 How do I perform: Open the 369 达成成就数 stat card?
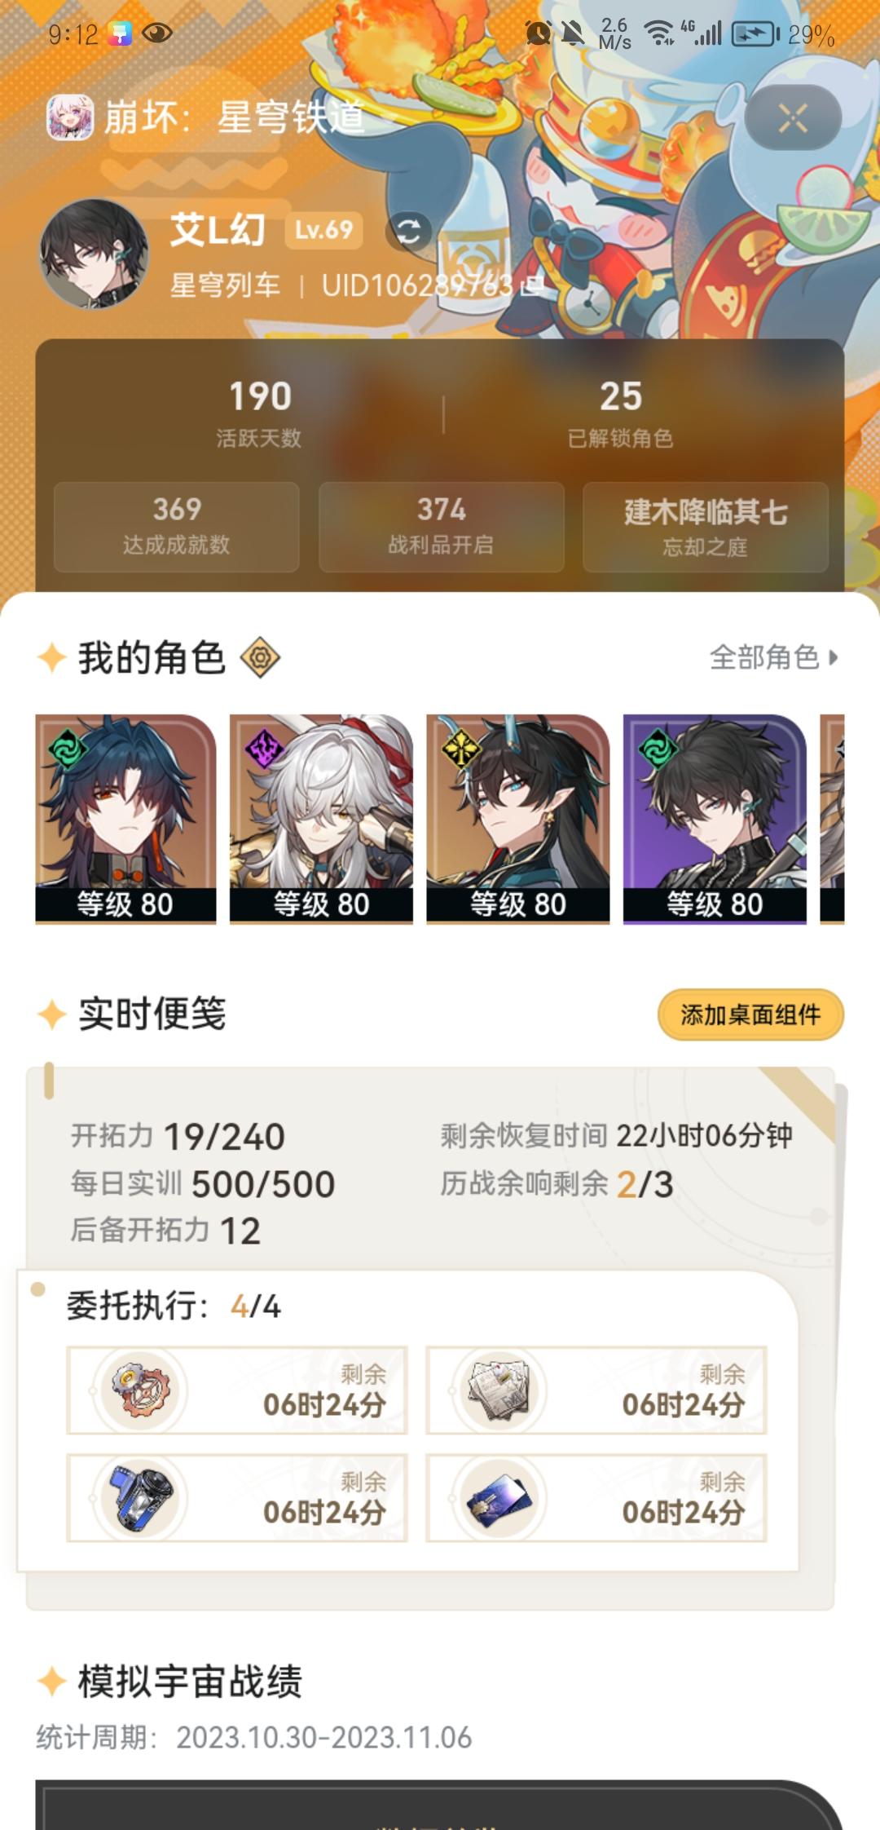click(x=177, y=527)
